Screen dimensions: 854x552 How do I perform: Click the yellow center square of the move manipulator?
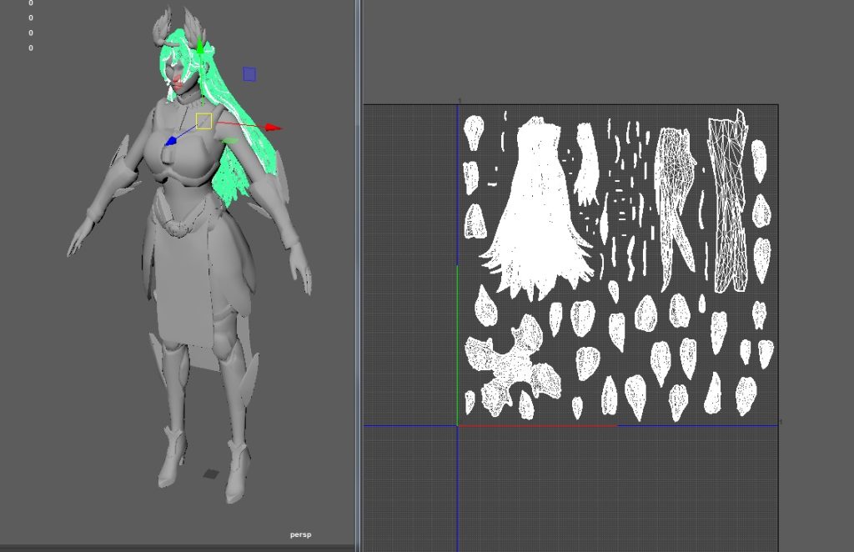[203, 122]
